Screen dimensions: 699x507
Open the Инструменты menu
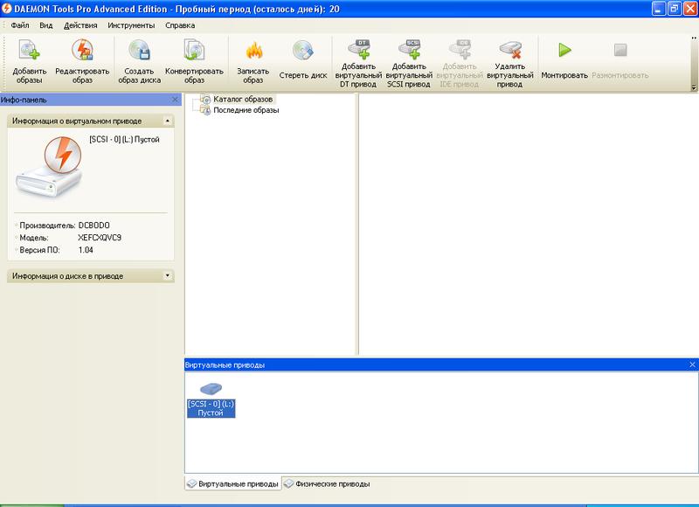pos(131,25)
